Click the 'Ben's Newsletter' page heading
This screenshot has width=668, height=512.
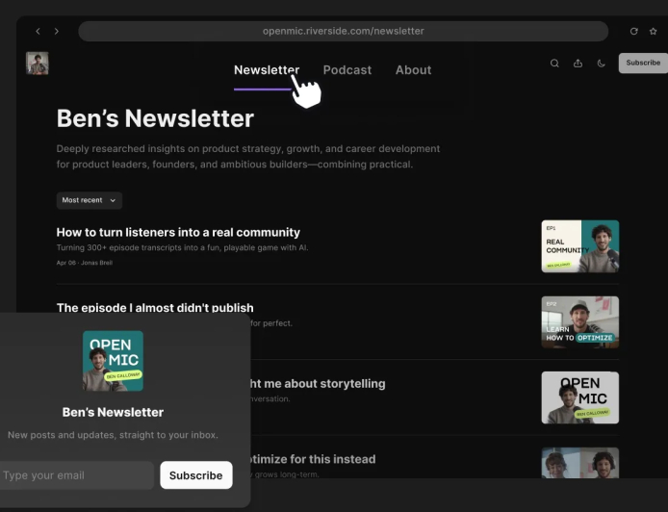(x=155, y=118)
